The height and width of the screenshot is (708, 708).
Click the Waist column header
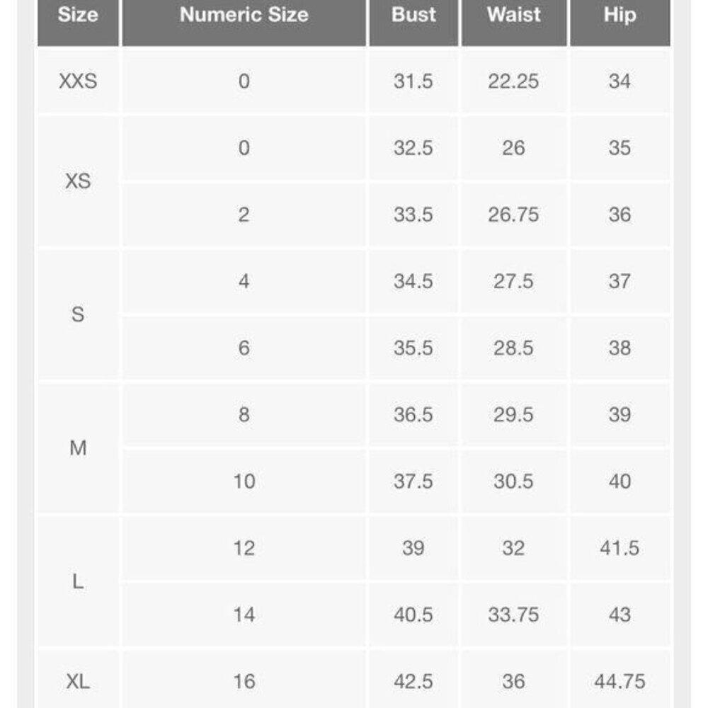point(514,23)
